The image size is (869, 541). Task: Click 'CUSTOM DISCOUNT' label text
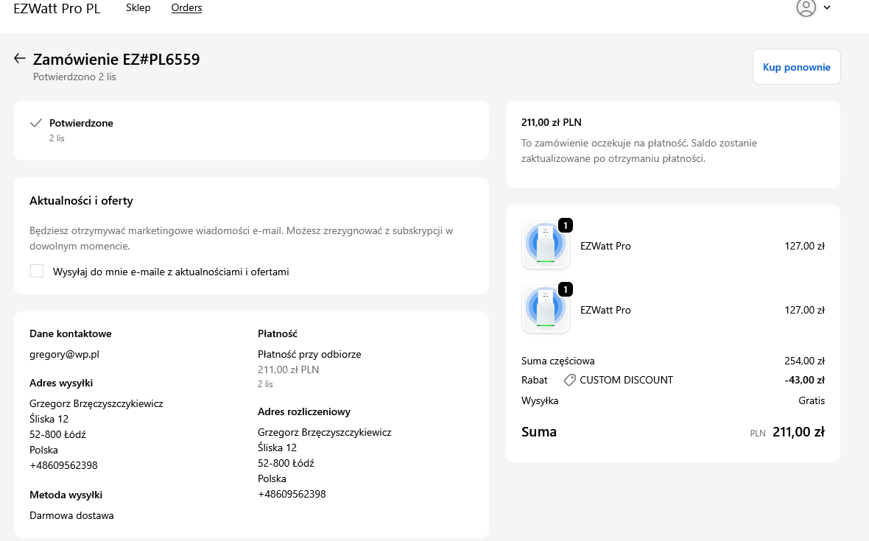tap(626, 381)
